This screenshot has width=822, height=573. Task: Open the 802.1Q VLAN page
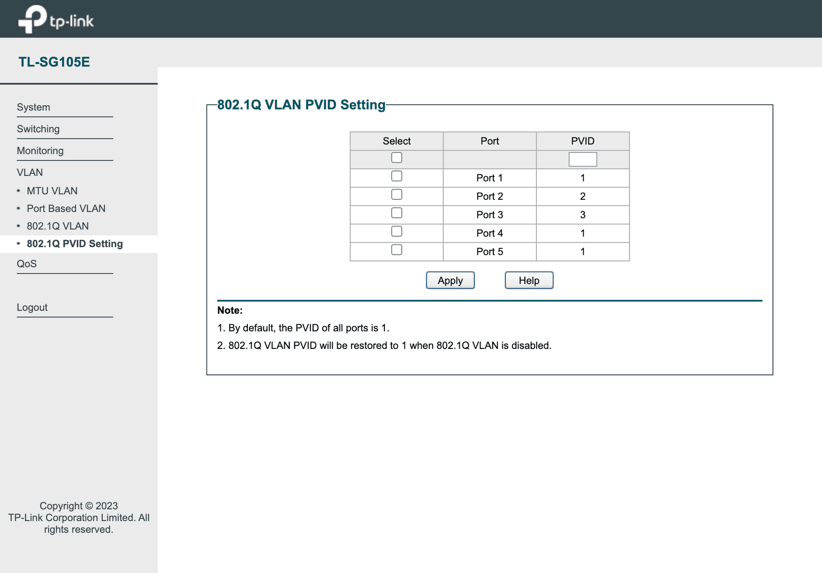[x=58, y=226]
